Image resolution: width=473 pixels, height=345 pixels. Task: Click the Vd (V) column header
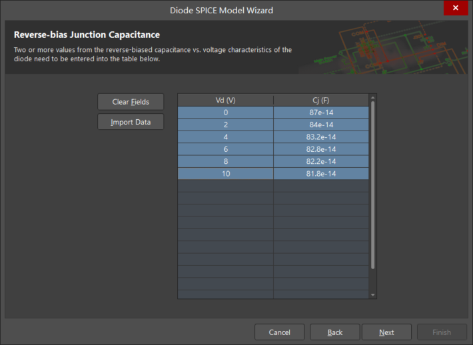(x=225, y=100)
